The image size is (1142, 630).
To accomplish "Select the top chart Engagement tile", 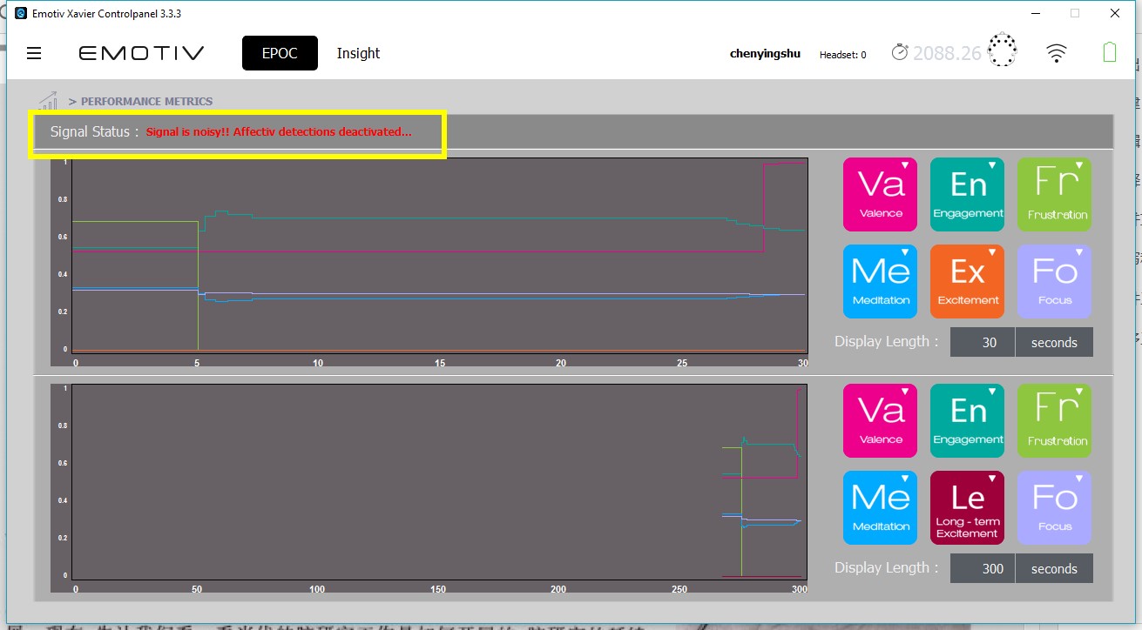I will [x=967, y=195].
